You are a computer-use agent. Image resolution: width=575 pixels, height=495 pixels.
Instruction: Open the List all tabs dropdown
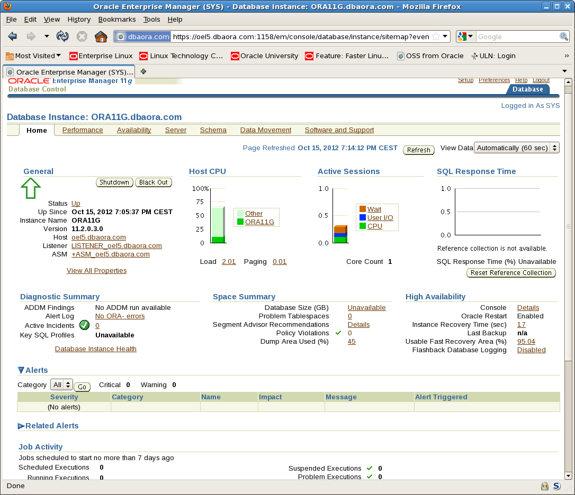pyautogui.click(x=565, y=71)
